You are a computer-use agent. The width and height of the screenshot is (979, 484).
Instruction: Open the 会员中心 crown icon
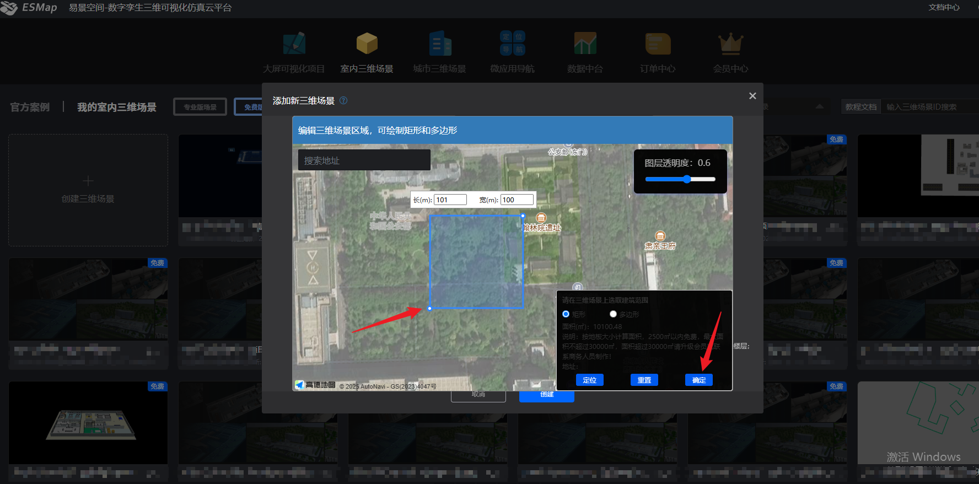click(731, 44)
